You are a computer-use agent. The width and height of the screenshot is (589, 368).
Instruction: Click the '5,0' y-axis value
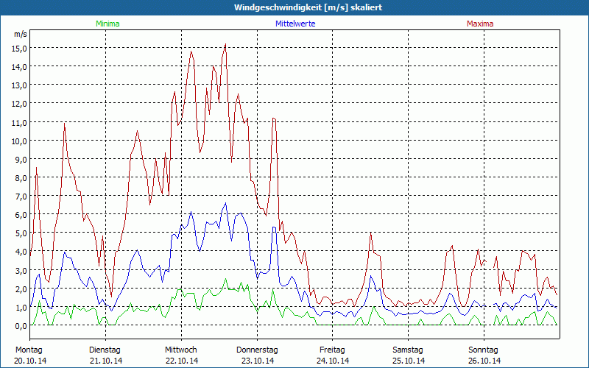pyautogui.click(x=22, y=233)
